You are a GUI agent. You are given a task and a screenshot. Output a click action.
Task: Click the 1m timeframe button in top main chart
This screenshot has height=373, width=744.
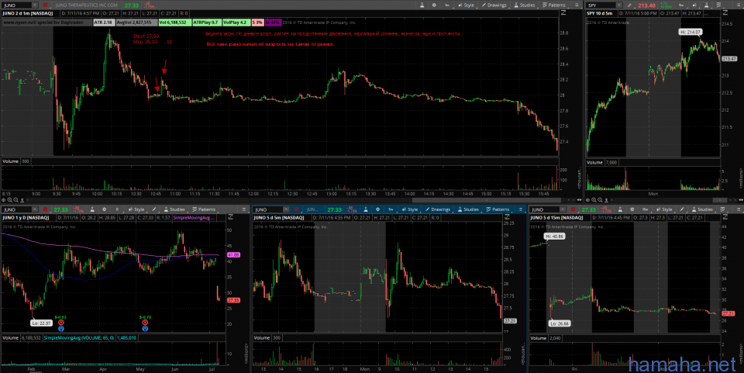pyautogui.click(x=447, y=5)
